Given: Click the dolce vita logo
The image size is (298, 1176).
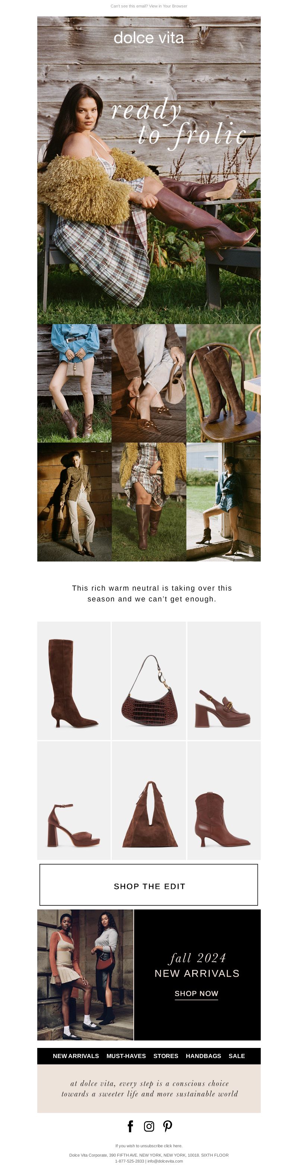Looking at the screenshot, I should tap(149, 38).
